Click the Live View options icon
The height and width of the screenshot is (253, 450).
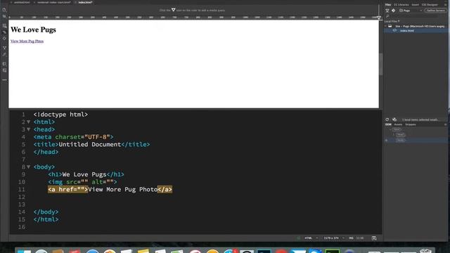tap(4, 26)
